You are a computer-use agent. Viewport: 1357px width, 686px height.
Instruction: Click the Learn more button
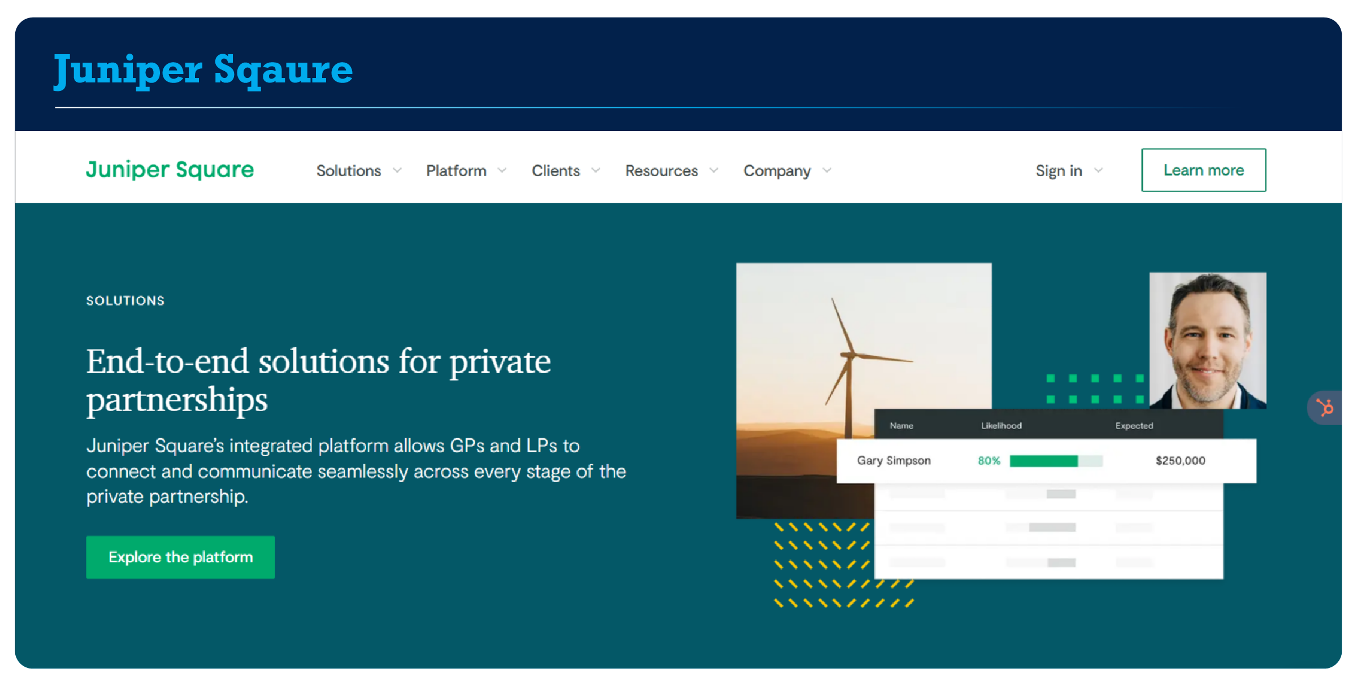point(1204,170)
